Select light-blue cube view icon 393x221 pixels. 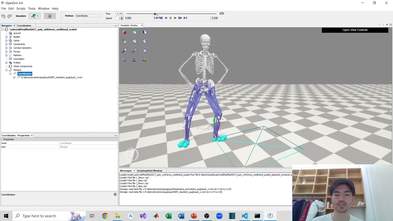[x=145, y=41]
